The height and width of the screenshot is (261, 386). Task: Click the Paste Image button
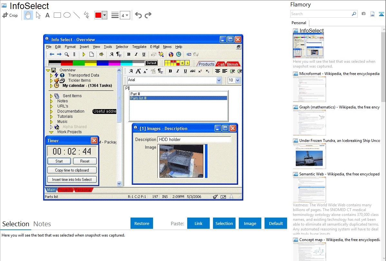click(x=250, y=223)
